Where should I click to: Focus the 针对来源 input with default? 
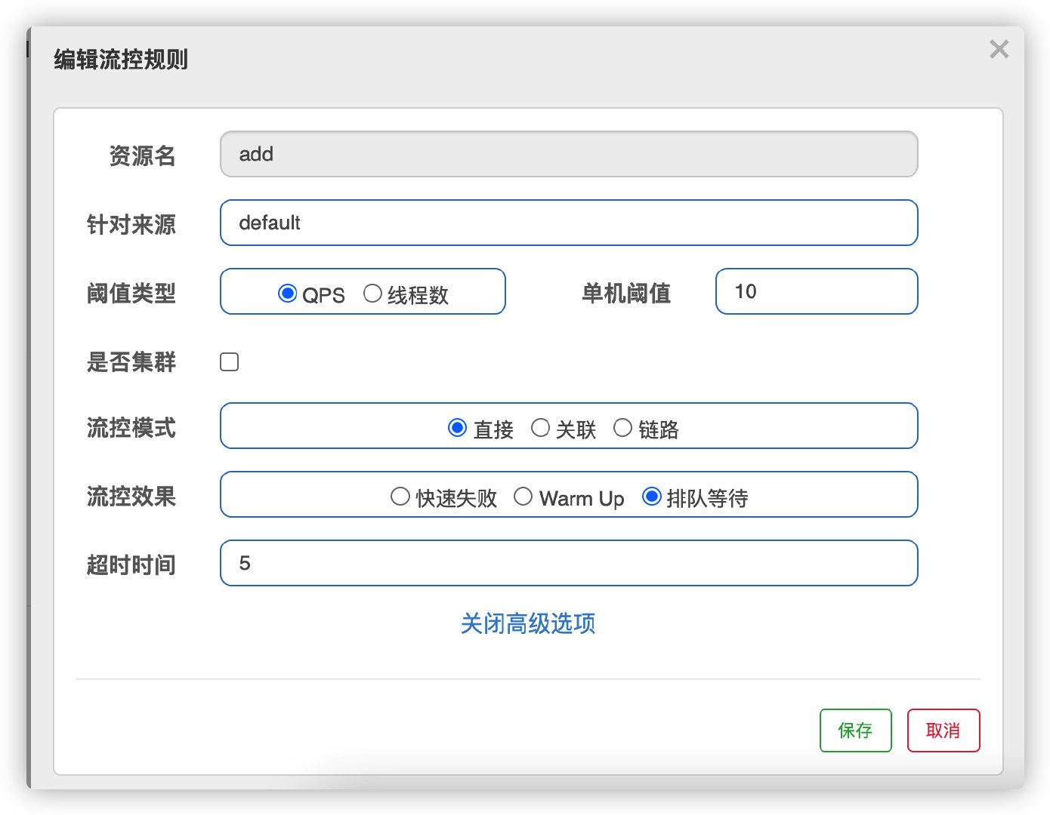point(568,223)
